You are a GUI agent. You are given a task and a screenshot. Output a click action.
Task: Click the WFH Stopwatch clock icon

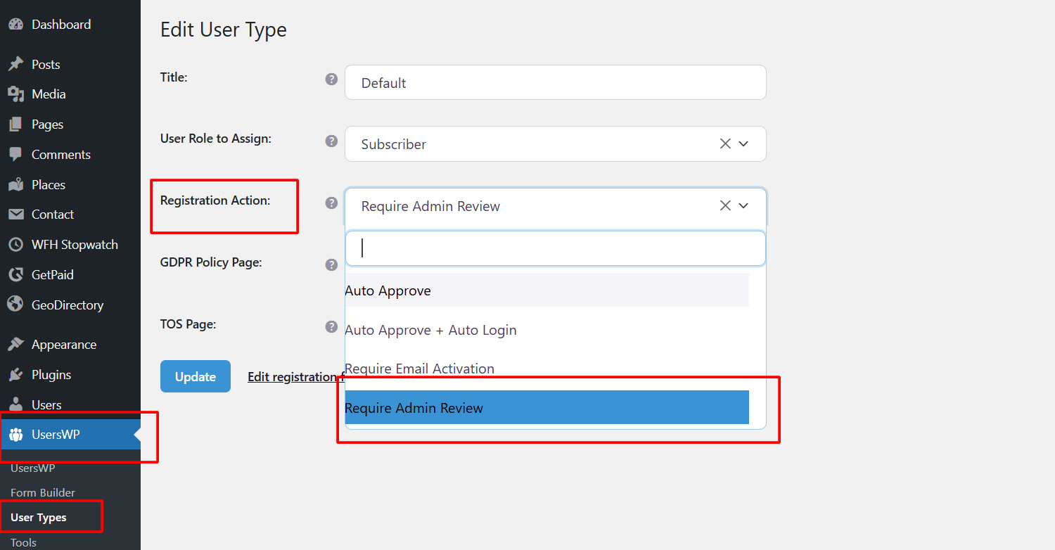15,245
